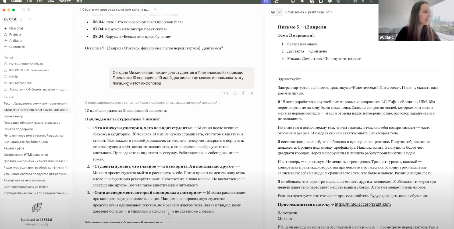This screenshot has height=229, width=454.
Task: Open recent chat Неправильное имя в тестовой рассылке
Action: [x=33, y=135]
